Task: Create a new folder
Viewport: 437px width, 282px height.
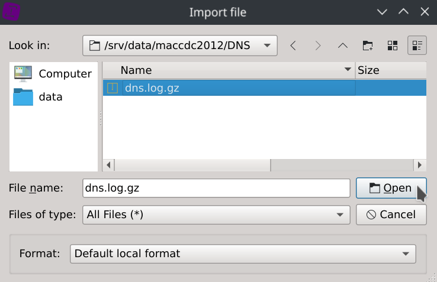Action: coord(368,46)
